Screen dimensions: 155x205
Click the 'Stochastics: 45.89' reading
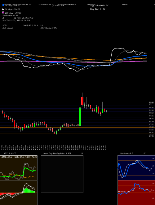pyautogui.click(x=10, y=16)
